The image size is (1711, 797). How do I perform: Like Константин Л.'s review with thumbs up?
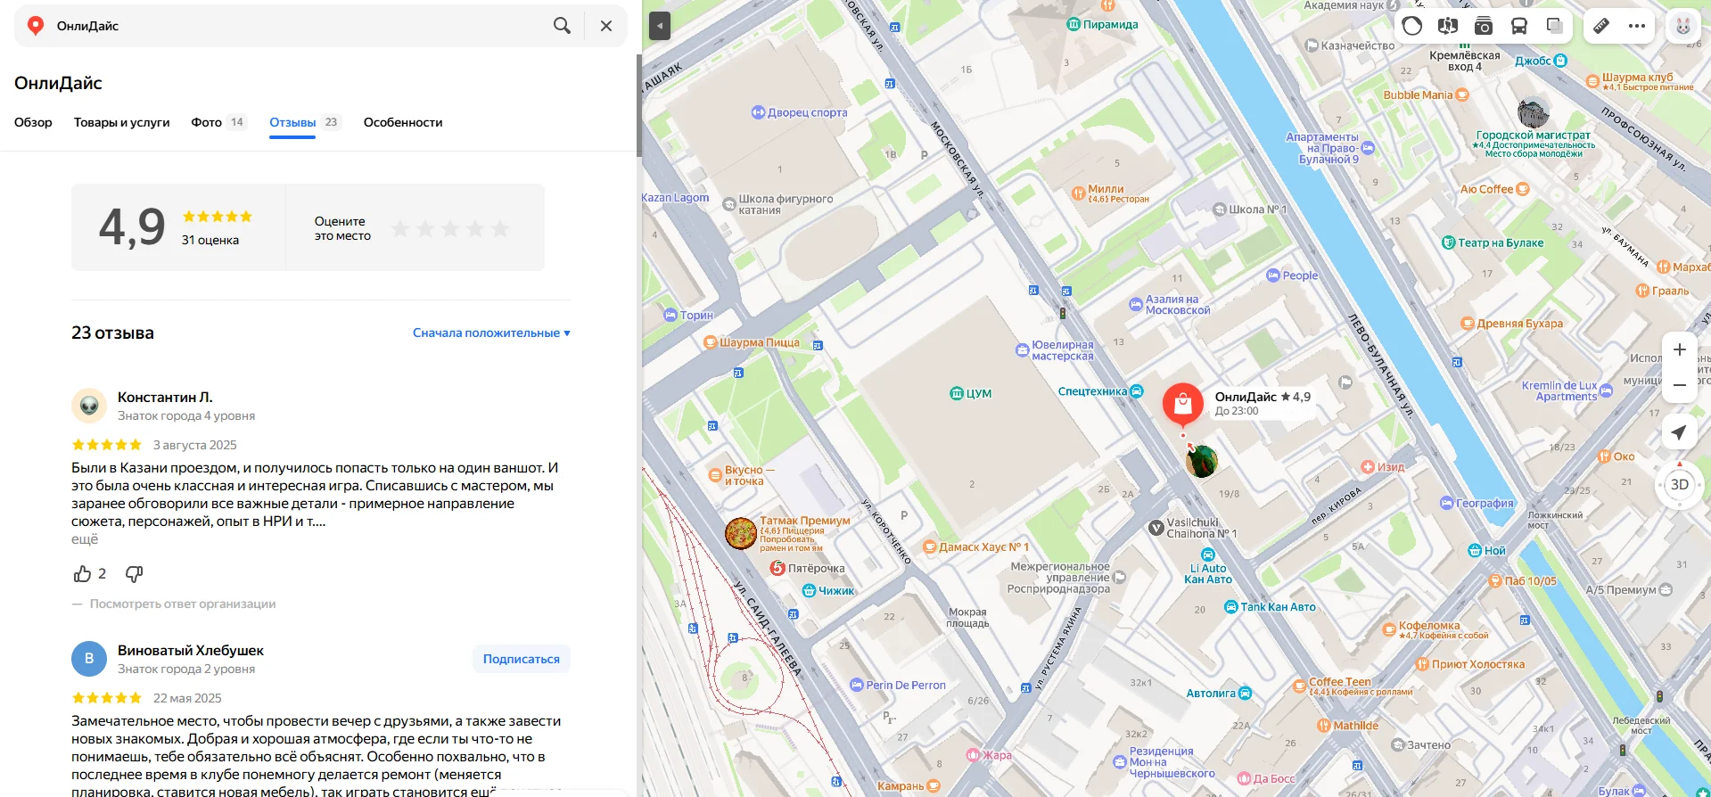point(83,573)
